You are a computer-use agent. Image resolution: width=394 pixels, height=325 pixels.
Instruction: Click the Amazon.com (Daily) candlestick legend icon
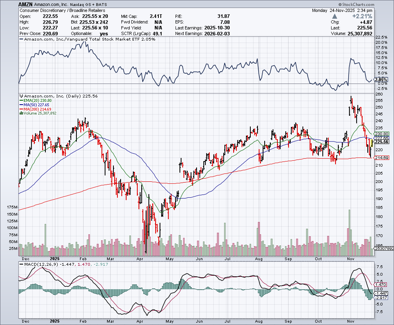(22, 96)
